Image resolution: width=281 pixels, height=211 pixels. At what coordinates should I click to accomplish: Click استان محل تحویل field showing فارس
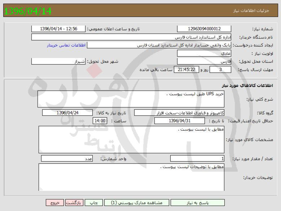point(204,62)
